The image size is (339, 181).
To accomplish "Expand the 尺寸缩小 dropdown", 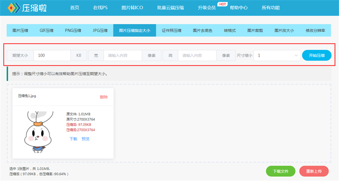I will click(277, 56).
